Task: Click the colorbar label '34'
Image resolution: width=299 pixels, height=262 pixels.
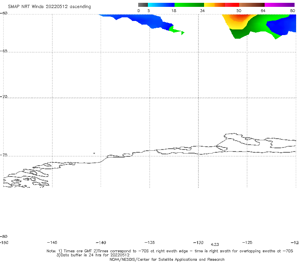Action: coord(202,10)
